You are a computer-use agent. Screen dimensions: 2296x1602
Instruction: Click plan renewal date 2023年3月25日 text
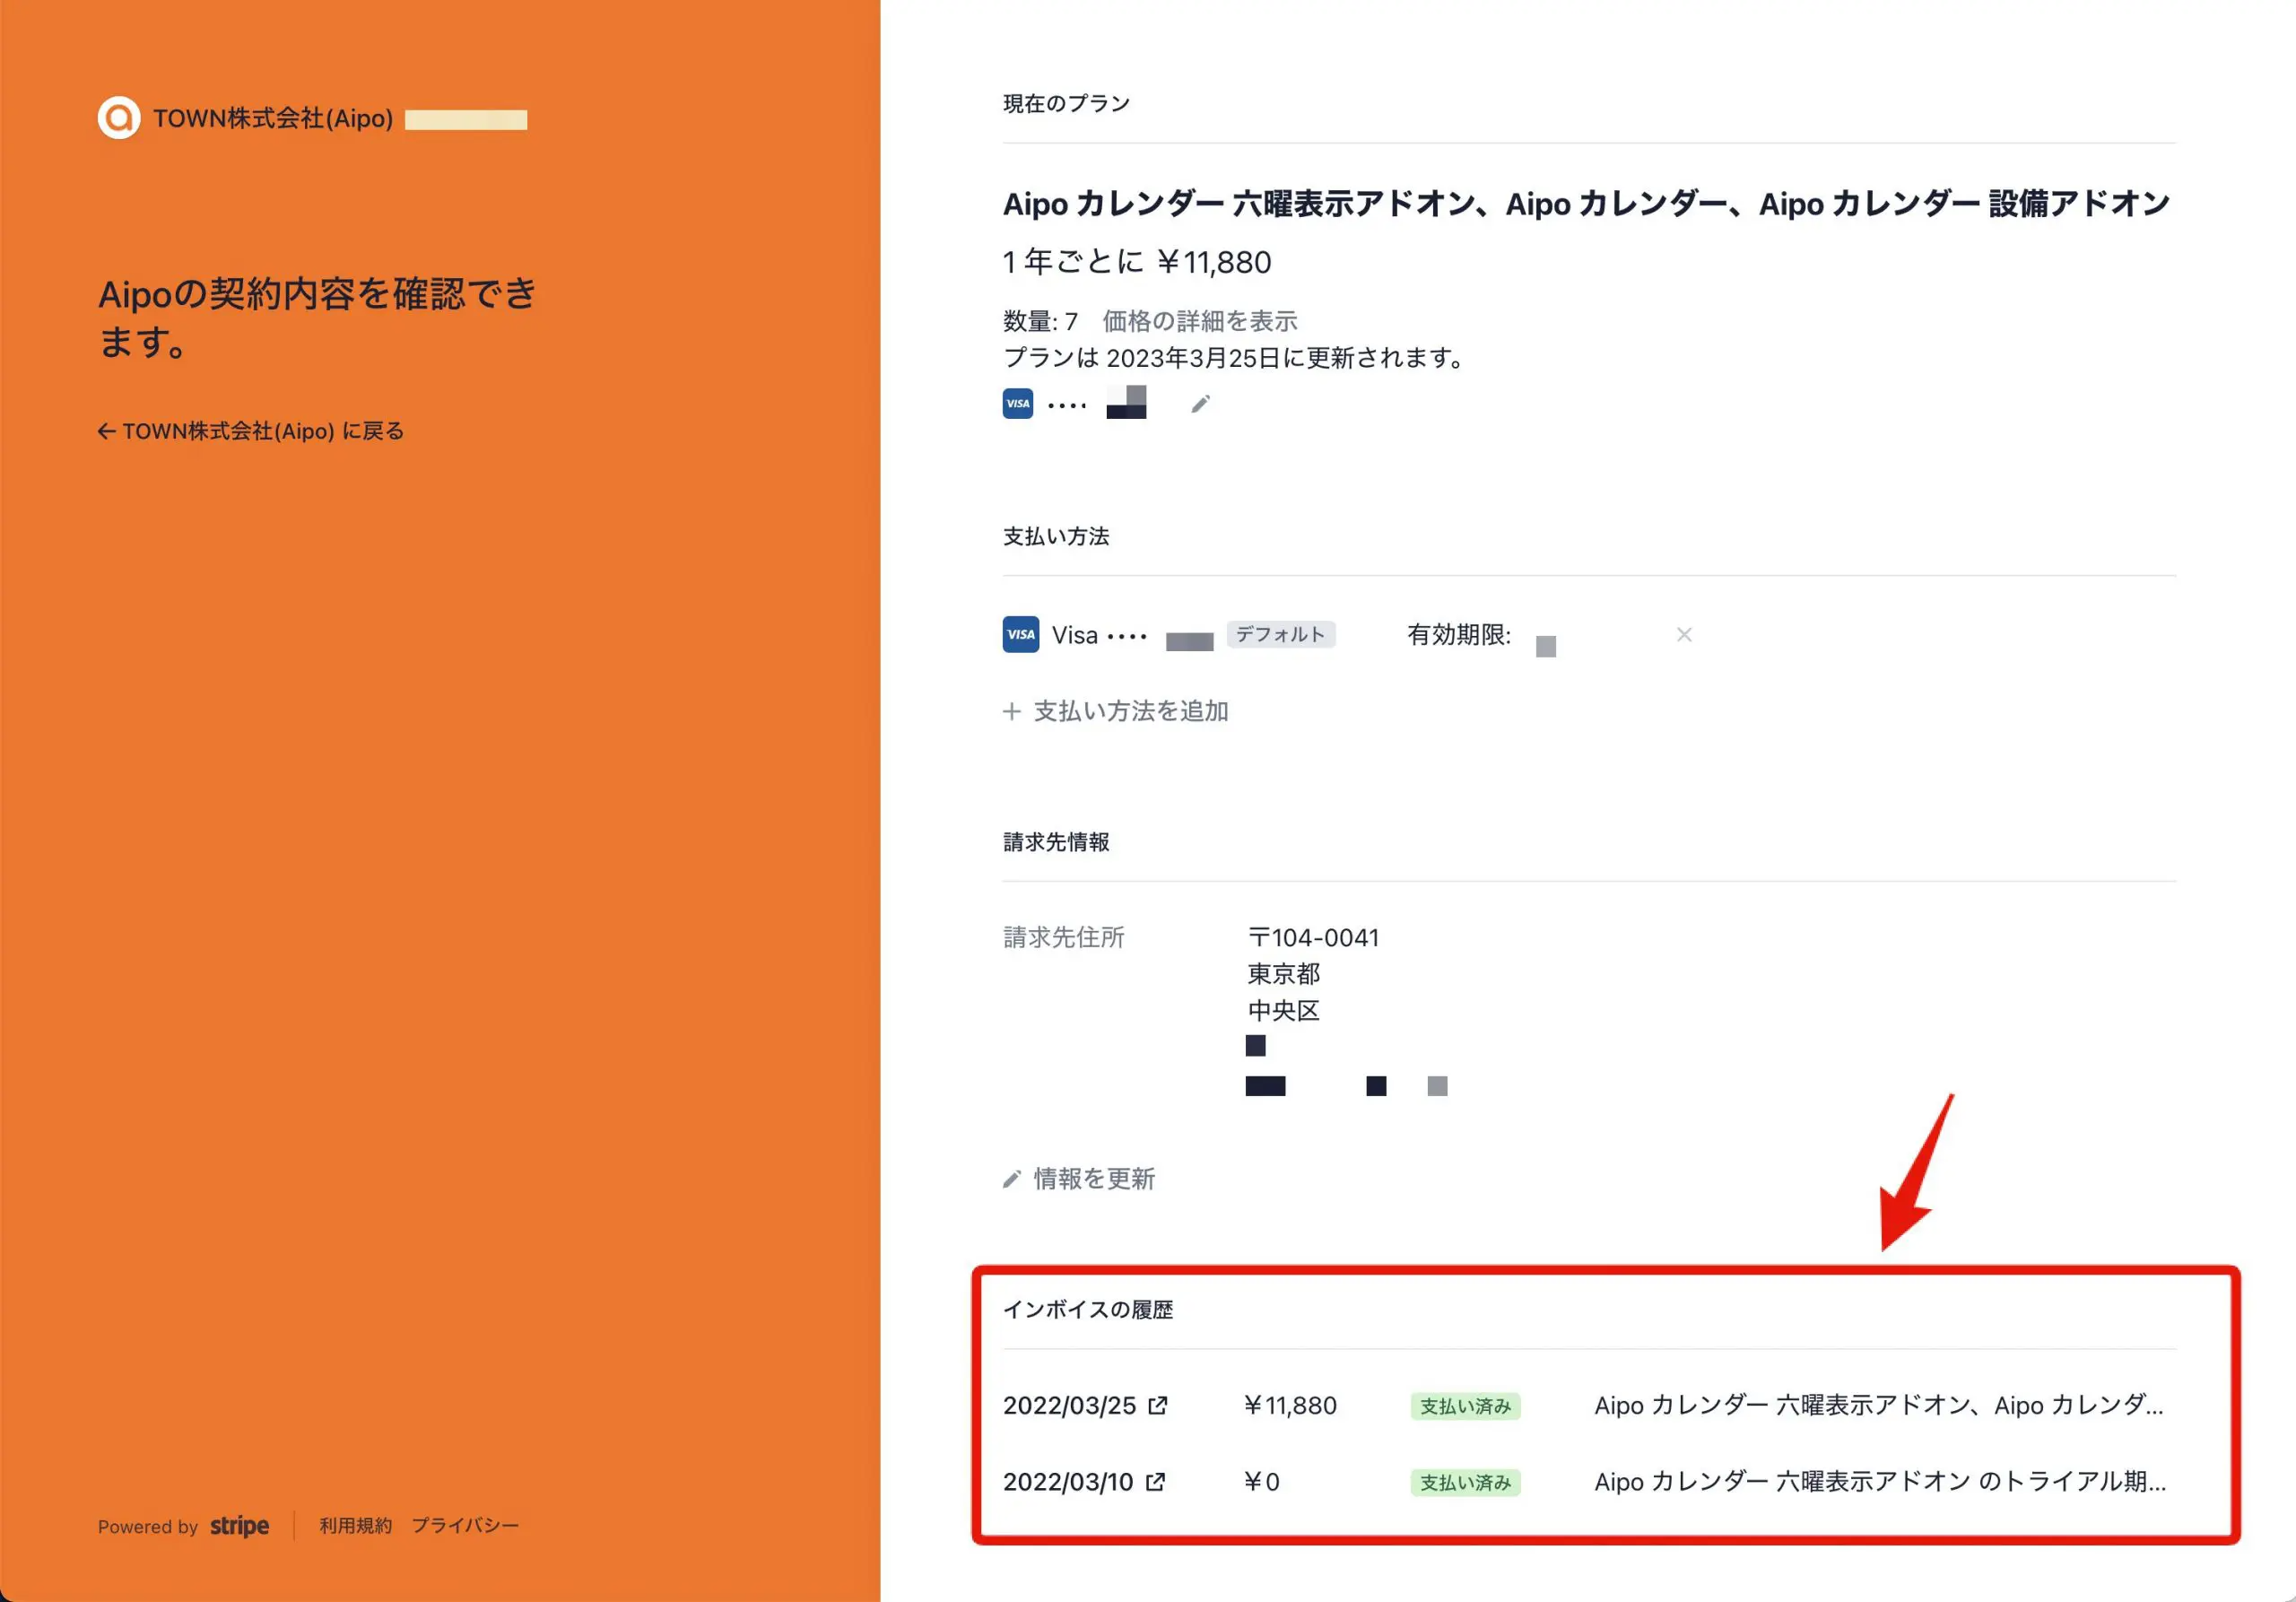pos(1194,357)
